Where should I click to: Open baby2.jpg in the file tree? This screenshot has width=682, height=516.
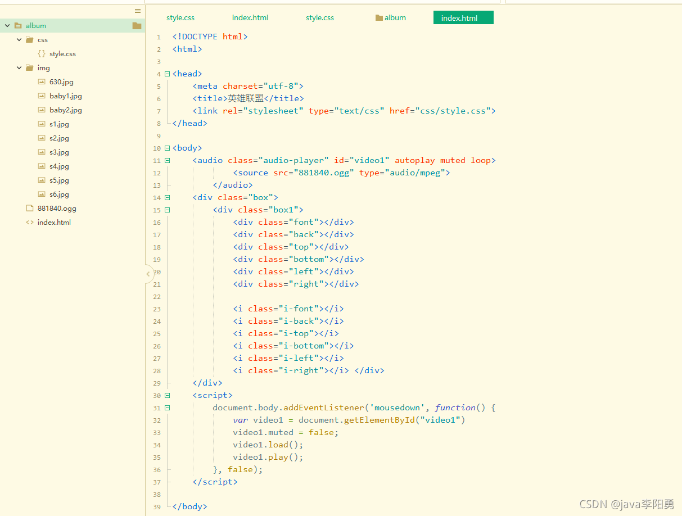(x=66, y=110)
